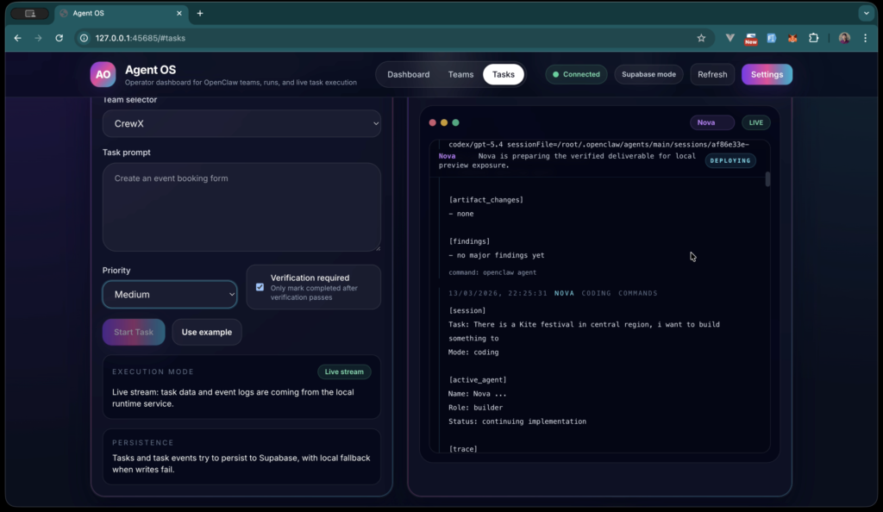Click the Use example button
Viewport: 883px width, 512px height.
click(206, 332)
